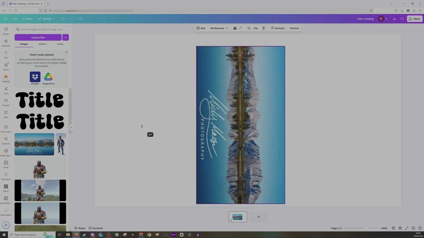424x238 pixels.
Task: Open Canva Assistant magic button
Action: [6, 225]
